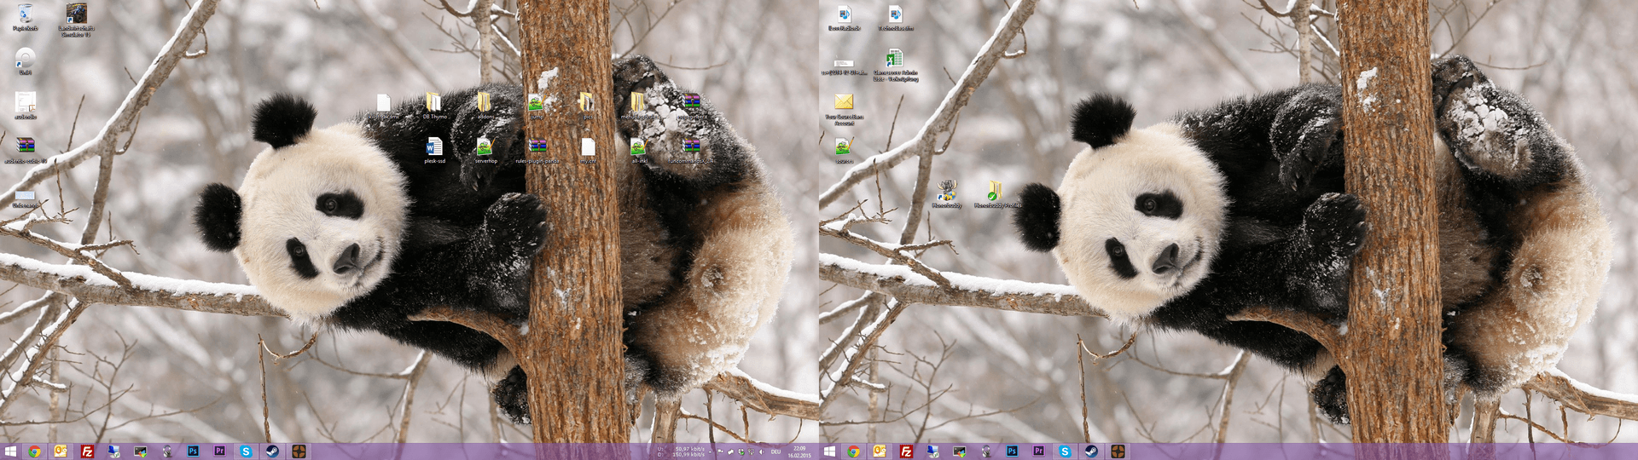Open Photoshop on left monitor taskbar
Viewport: 1638px width, 460px height.
193,451
